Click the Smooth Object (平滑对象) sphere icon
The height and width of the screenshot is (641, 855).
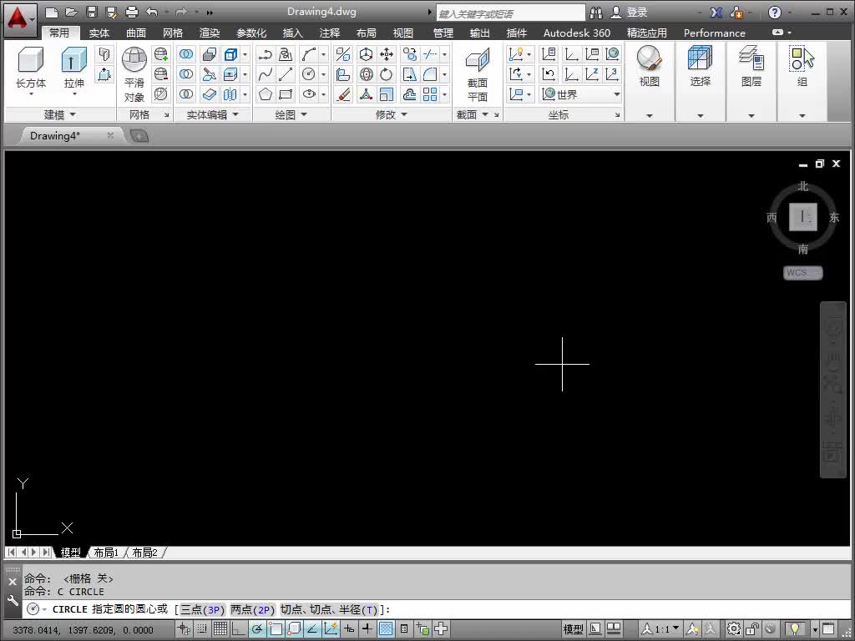click(134, 59)
